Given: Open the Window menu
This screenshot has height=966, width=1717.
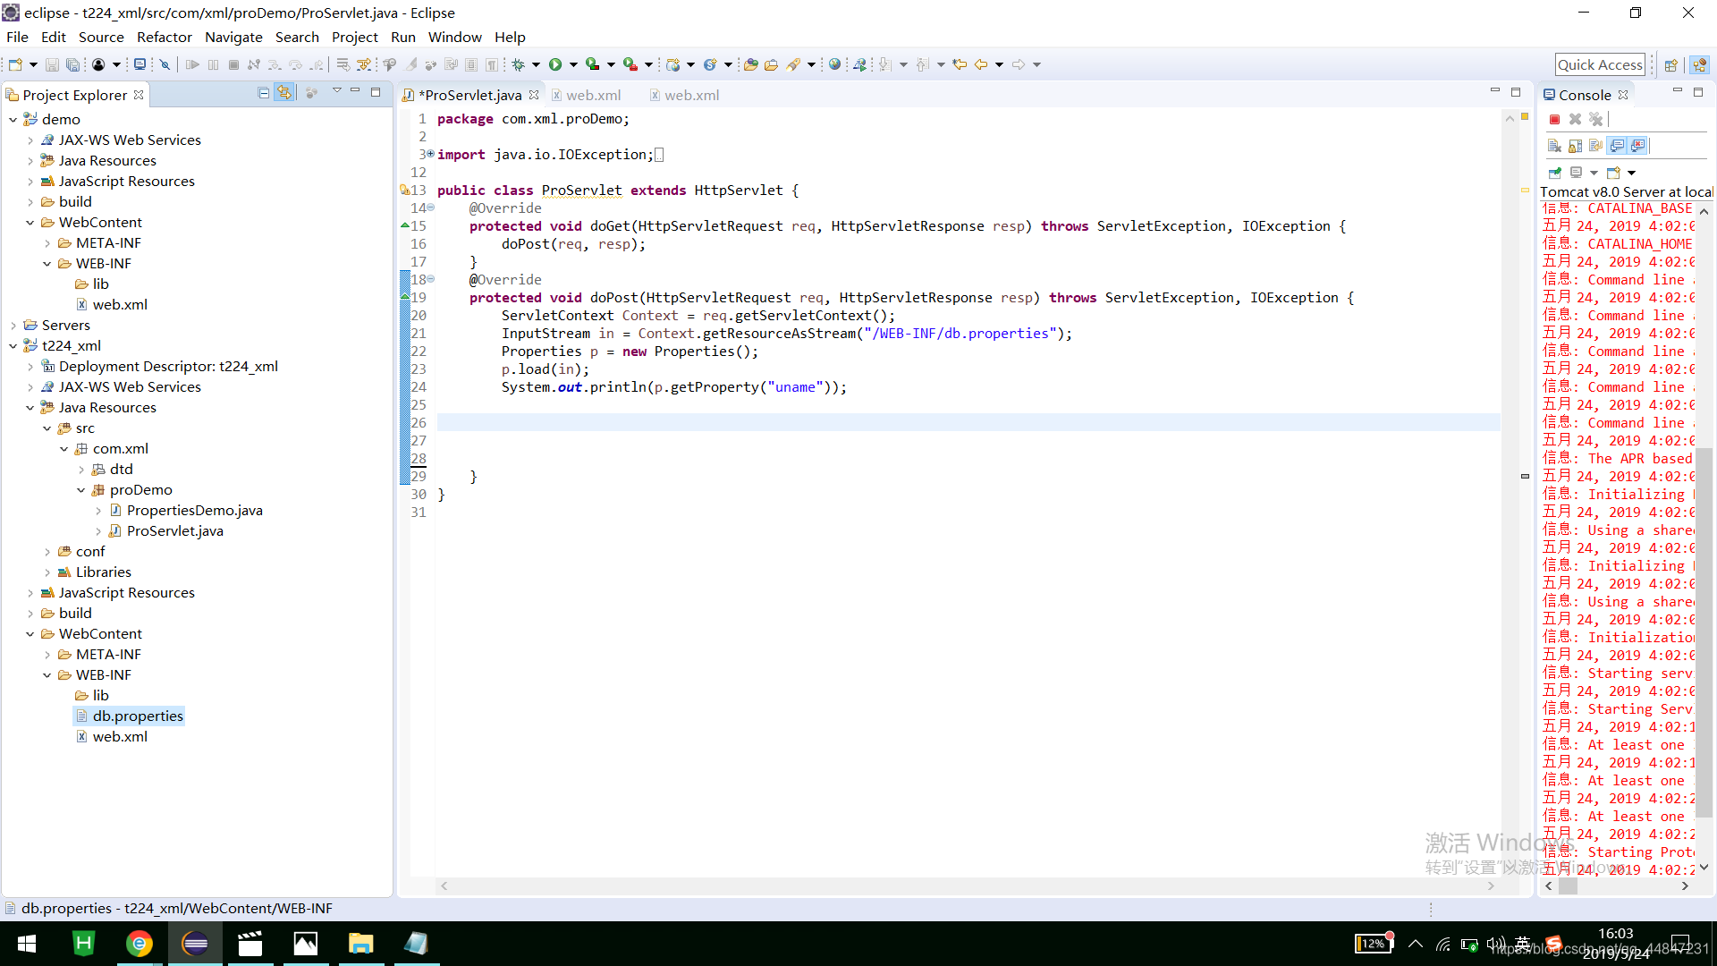Looking at the screenshot, I should [454, 37].
